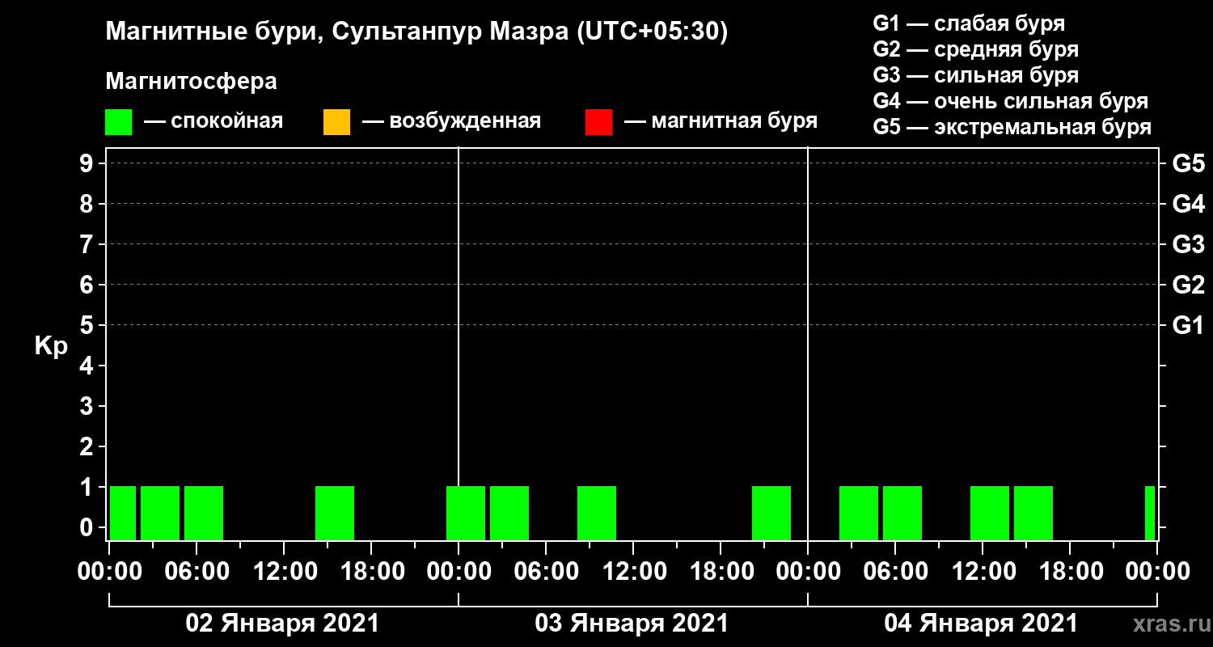Click the '04 Января 2021' date label
The width and height of the screenshot is (1213, 647).
(x=981, y=624)
